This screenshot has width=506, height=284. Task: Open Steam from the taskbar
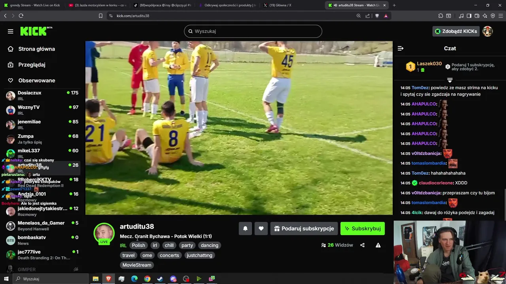pyautogui.click(x=160, y=279)
